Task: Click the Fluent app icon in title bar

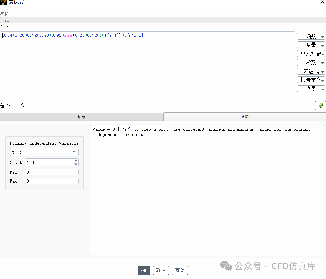Action: coord(3,2)
